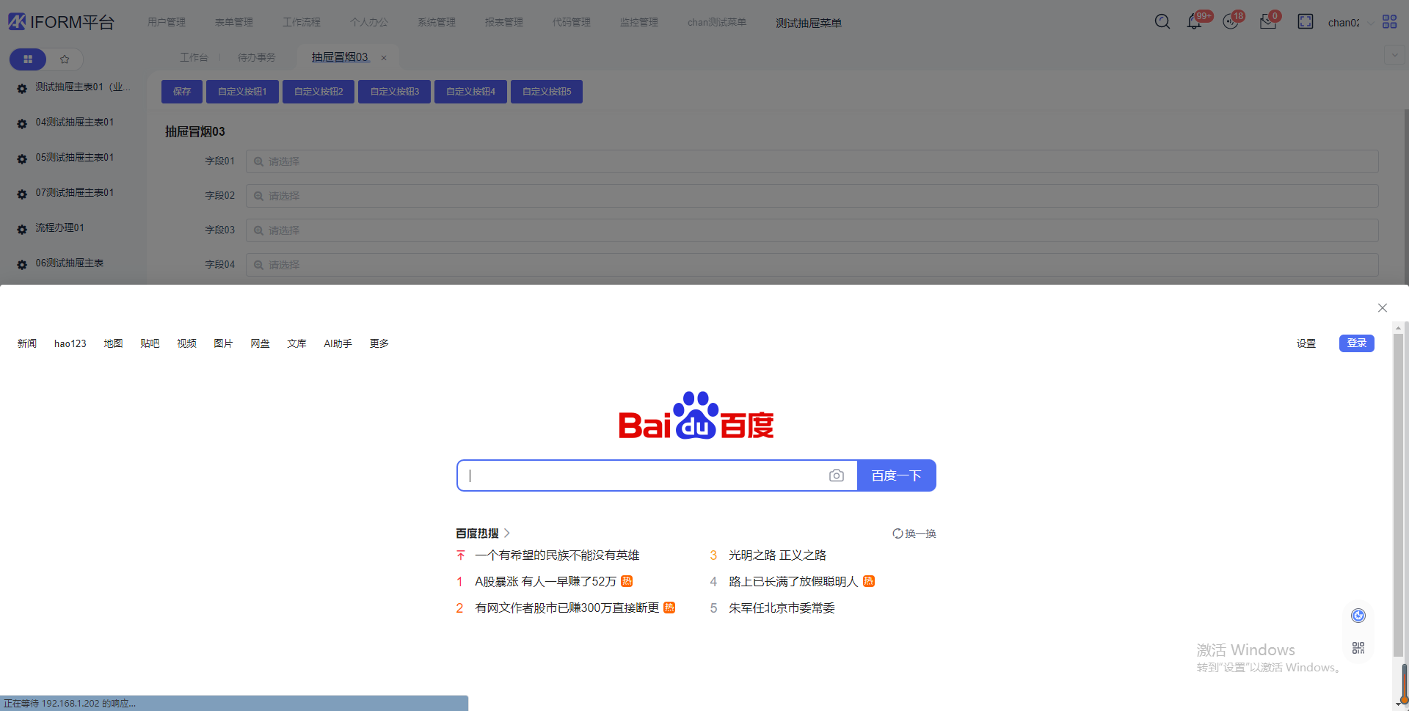Screen dimensions: 1409x711
Task: Expand the tabs dropdown chevron at right
Action: coord(1394,55)
